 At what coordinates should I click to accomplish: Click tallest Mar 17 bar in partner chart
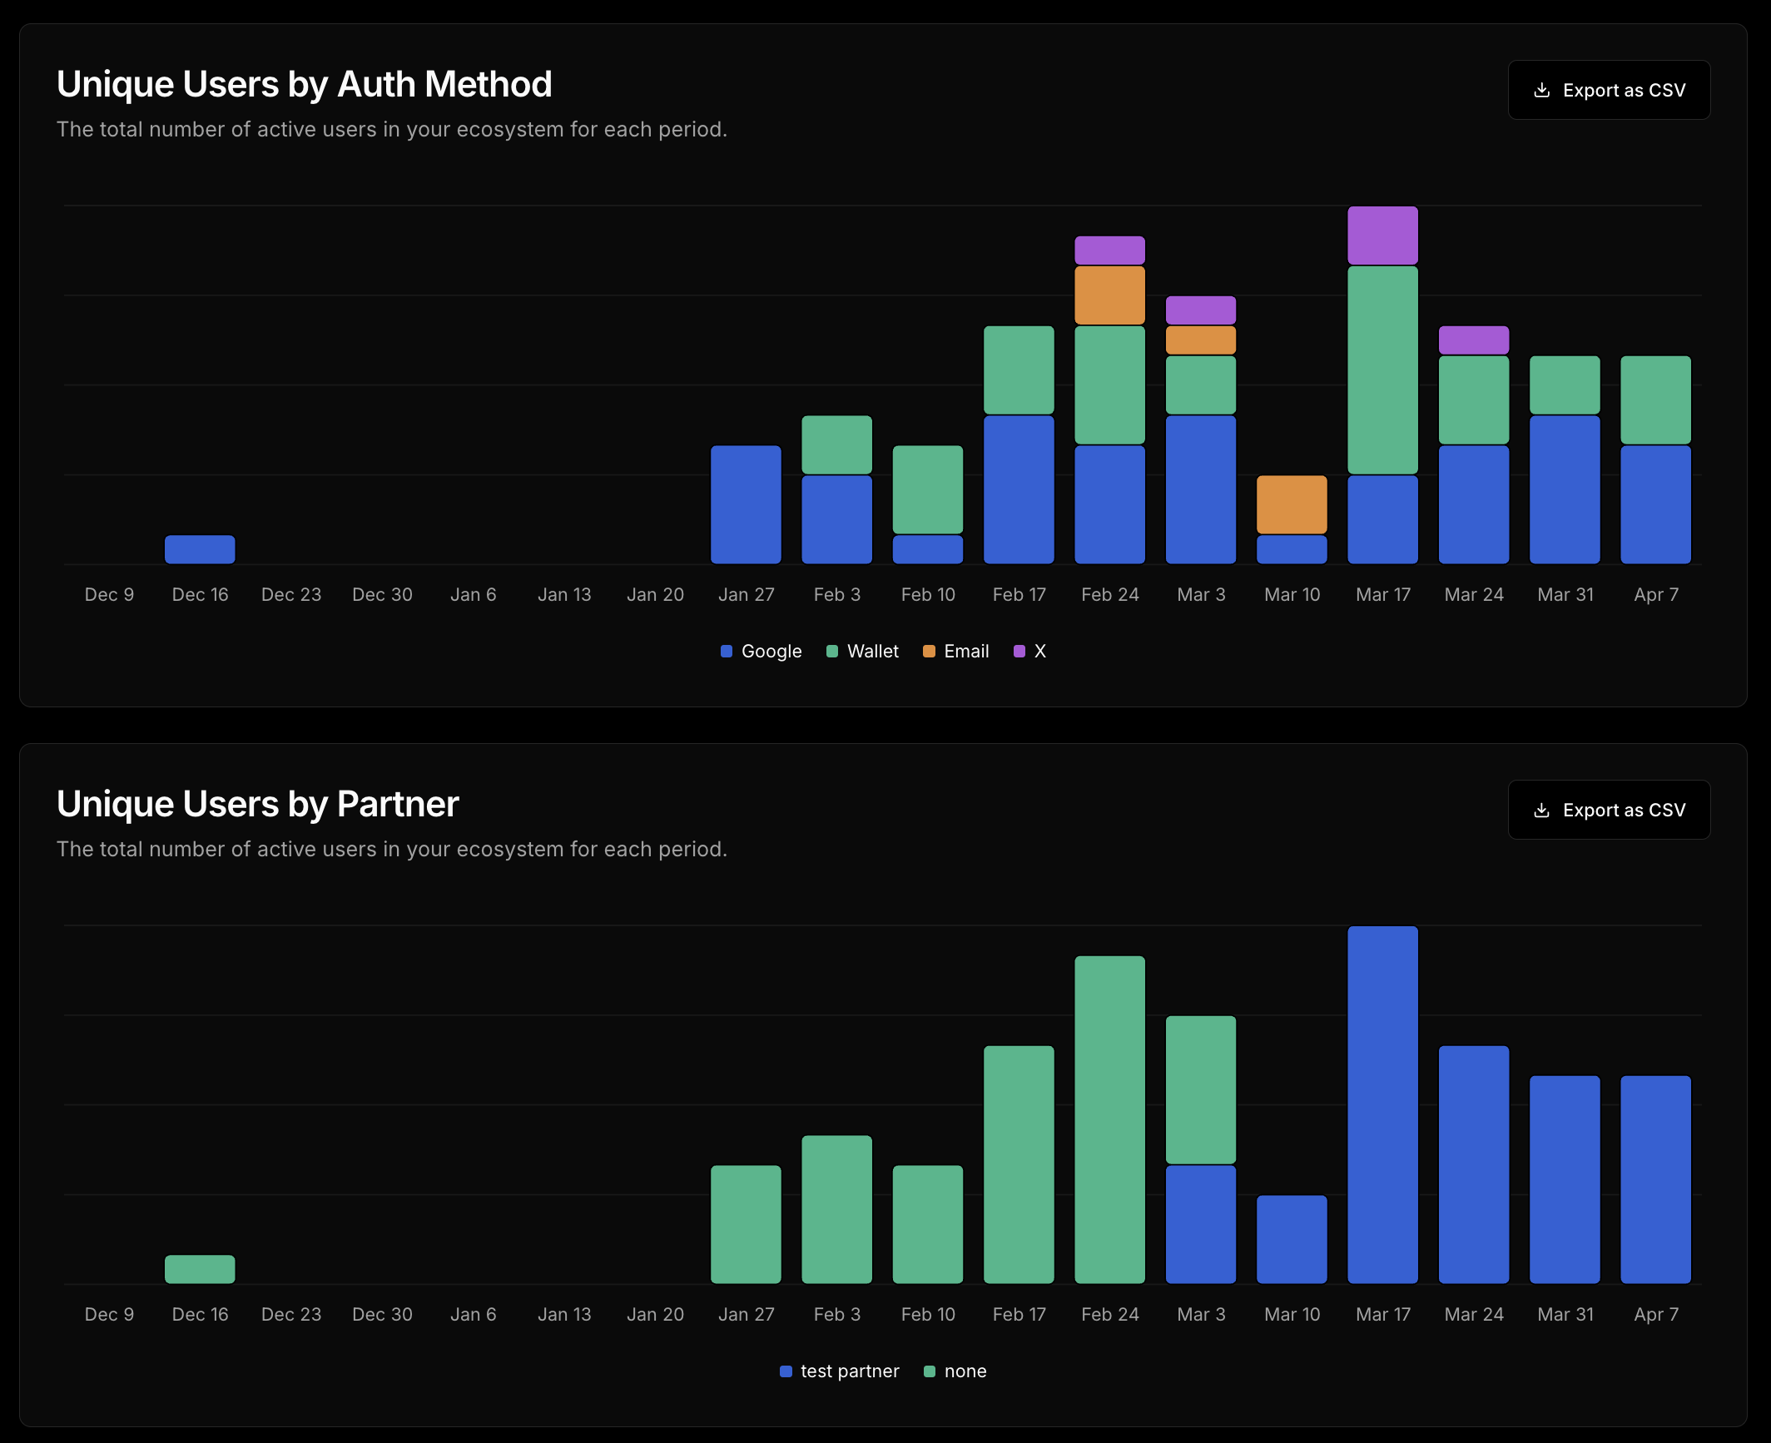[x=1382, y=1104]
